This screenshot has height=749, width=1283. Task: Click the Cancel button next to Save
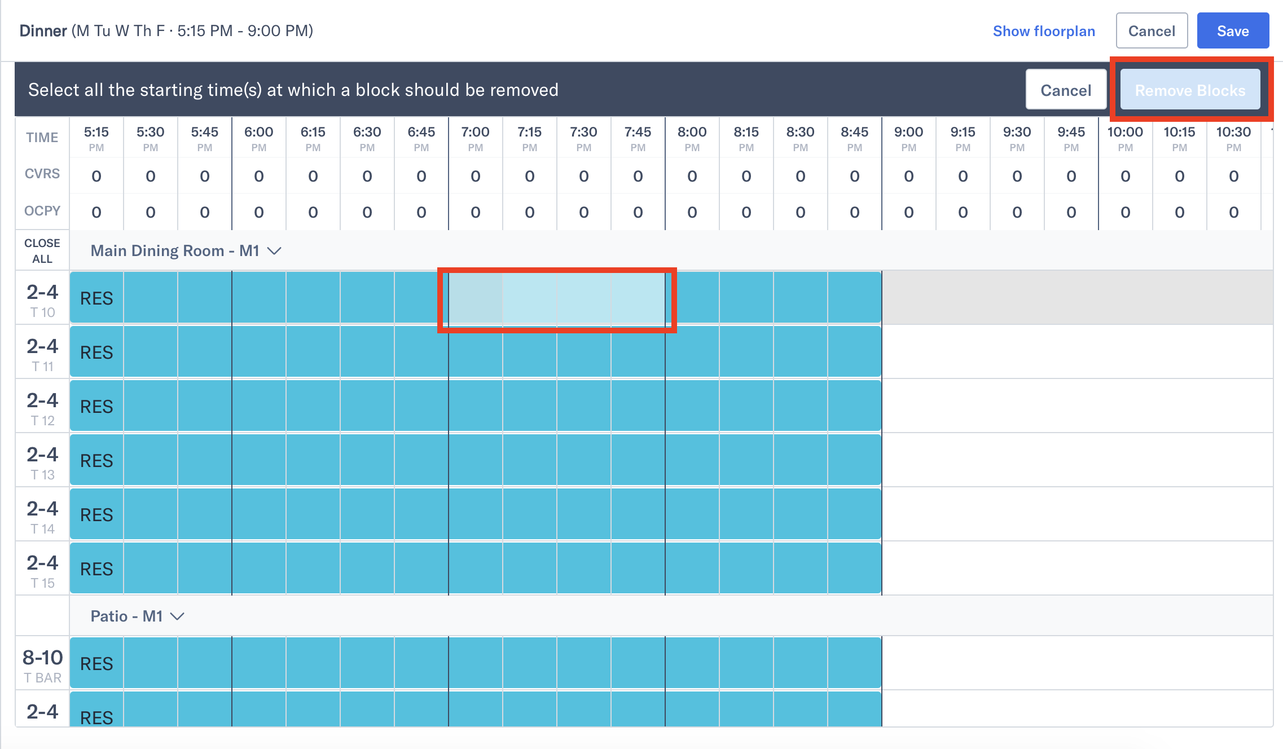click(1151, 30)
